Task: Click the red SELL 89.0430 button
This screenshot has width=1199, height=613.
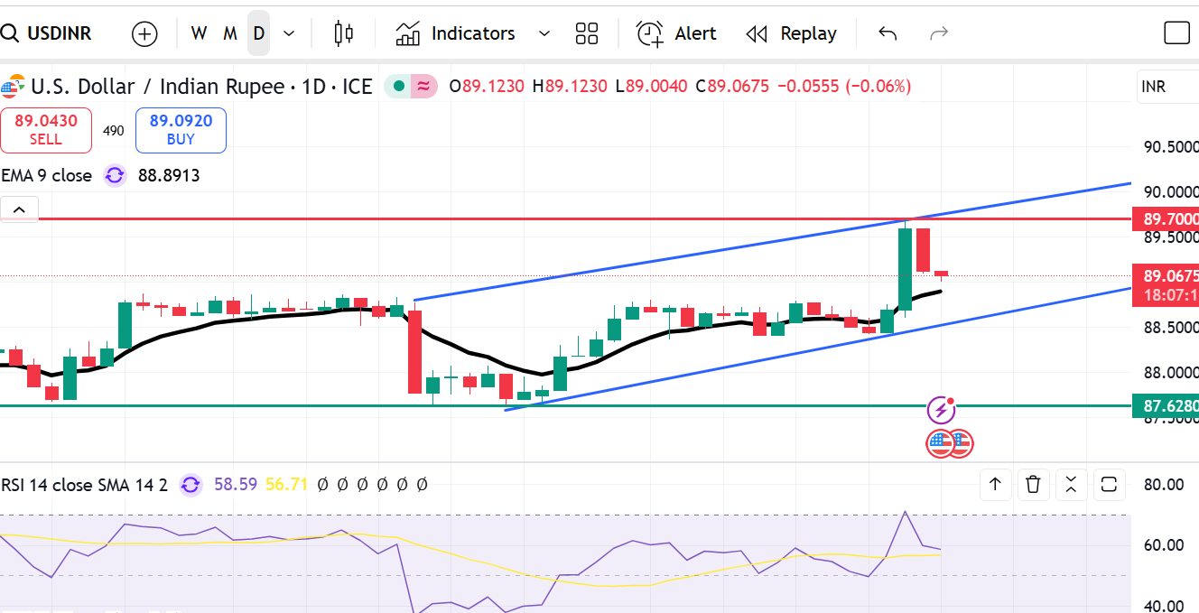Action: tap(46, 130)
